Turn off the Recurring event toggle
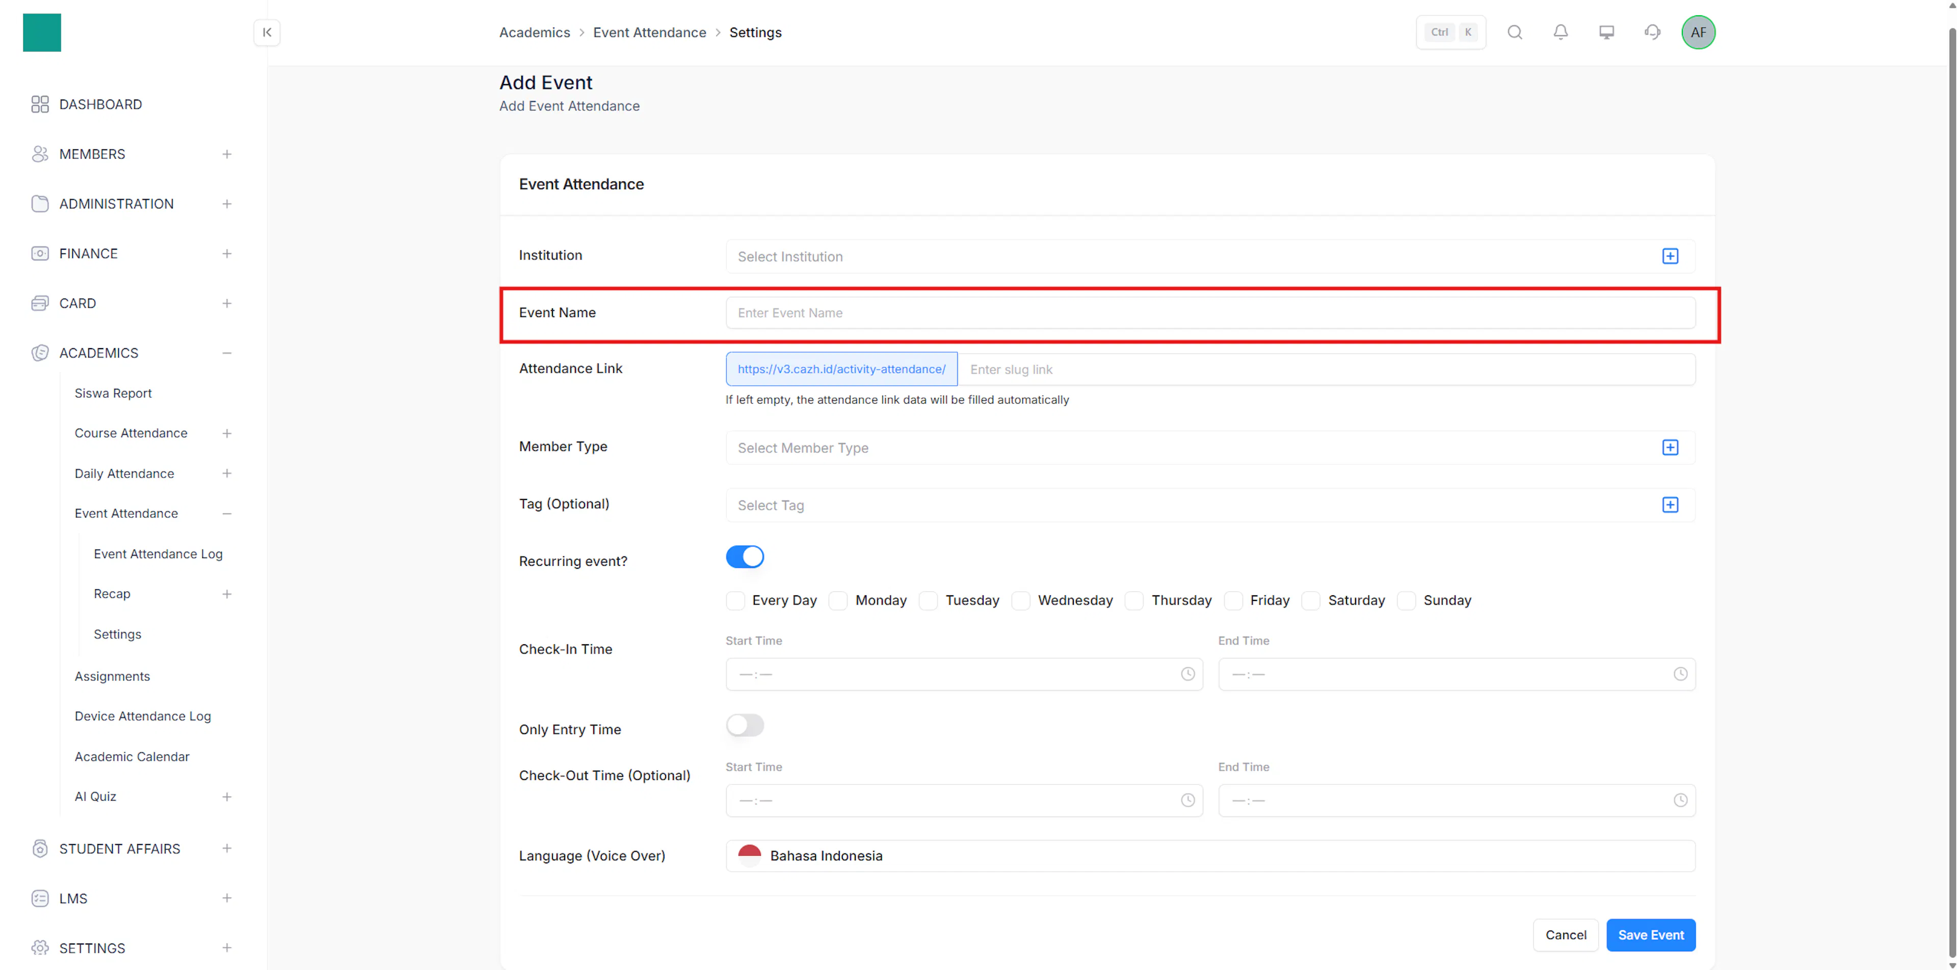This screenshot has width=1957, height=970. tap(745, 557)
